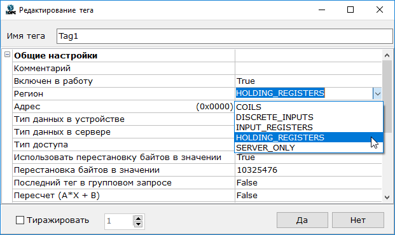Click the empty Комментарий value cell

pos(308,69)
